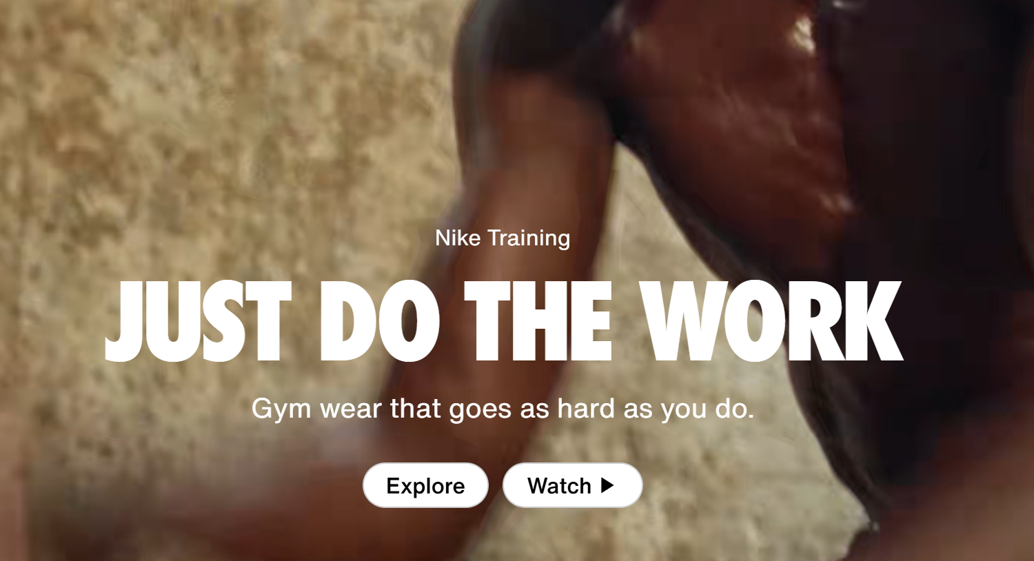1034x561 pixels.
Task: Click the word Explore inside its button
Action: click(425, 486)
